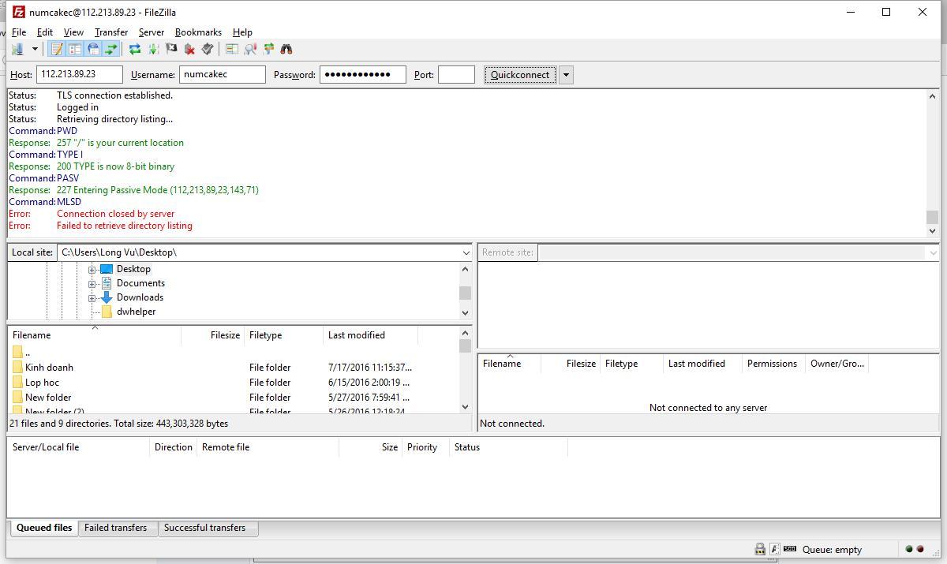Switch to the Queued files tab

[x=43, y=528]
